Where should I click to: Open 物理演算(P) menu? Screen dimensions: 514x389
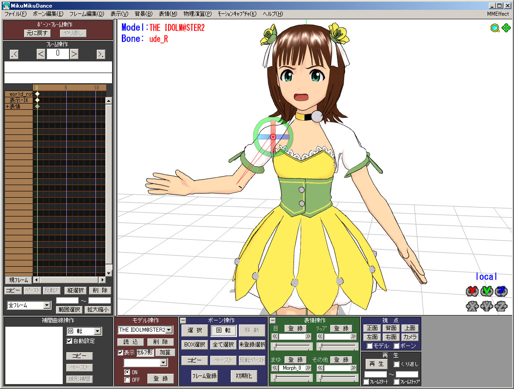(197, 14)
